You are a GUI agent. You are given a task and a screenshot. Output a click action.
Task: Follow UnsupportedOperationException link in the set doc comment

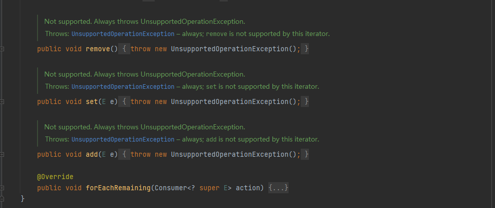pyautogui.click(x=123, y=87)
